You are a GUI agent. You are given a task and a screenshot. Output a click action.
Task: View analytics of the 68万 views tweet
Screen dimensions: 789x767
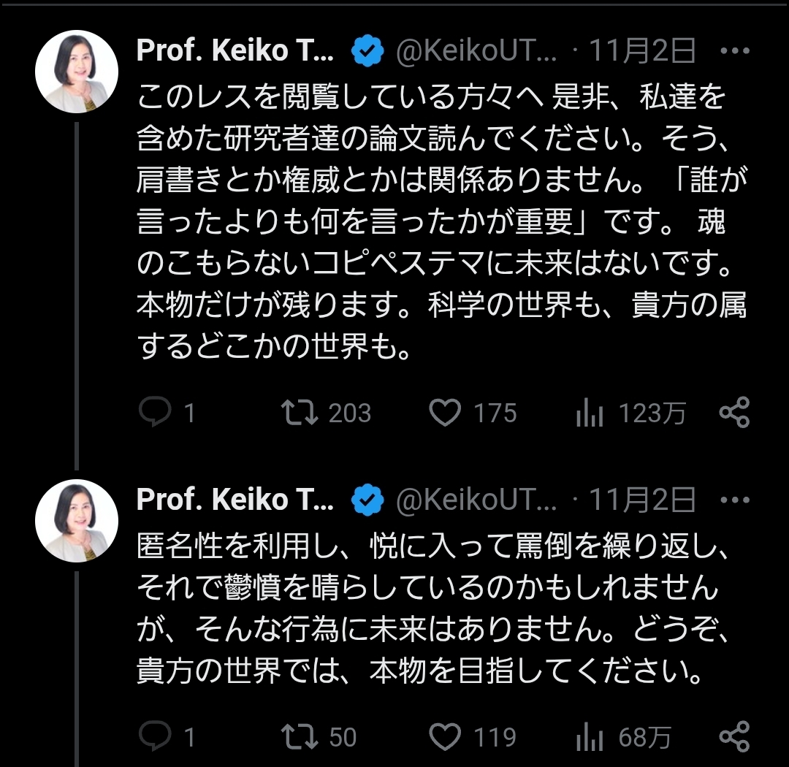pyautogui.click(x=590, y=737)
